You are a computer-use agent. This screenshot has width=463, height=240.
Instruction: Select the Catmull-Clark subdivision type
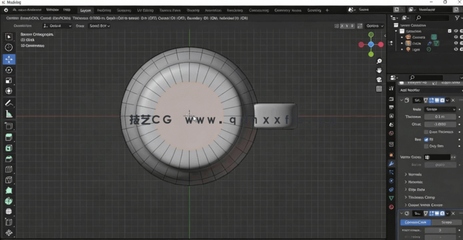tap(416, 222)
